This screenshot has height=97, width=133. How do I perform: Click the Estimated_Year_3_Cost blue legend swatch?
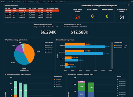point(114,48)
